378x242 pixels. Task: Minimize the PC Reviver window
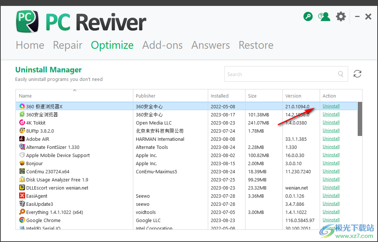[357, 17]
